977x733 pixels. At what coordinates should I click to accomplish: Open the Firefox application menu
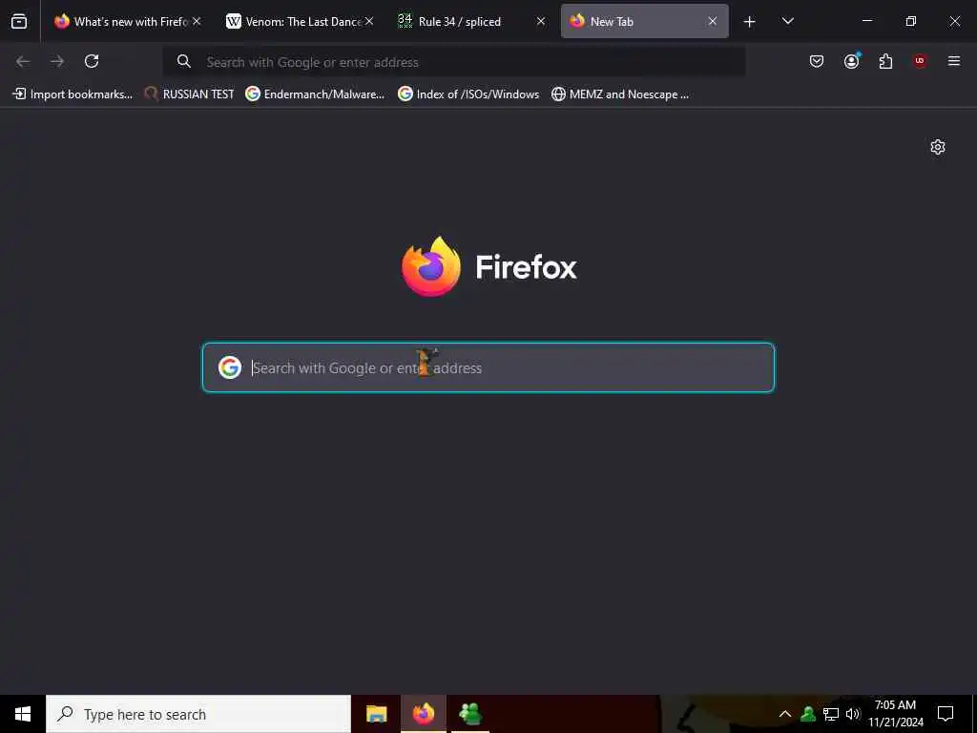[x=954, y=61]
